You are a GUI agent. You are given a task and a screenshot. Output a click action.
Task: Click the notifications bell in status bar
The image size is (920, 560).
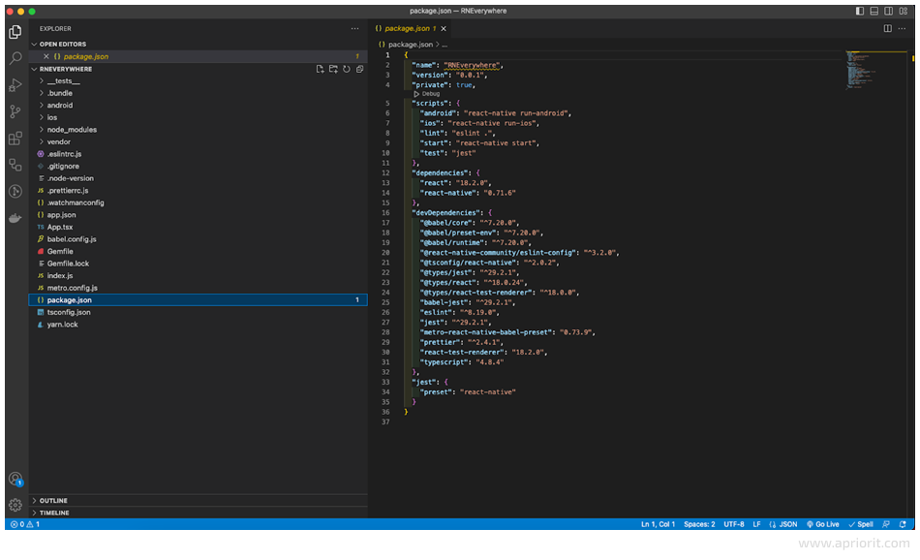903,524
